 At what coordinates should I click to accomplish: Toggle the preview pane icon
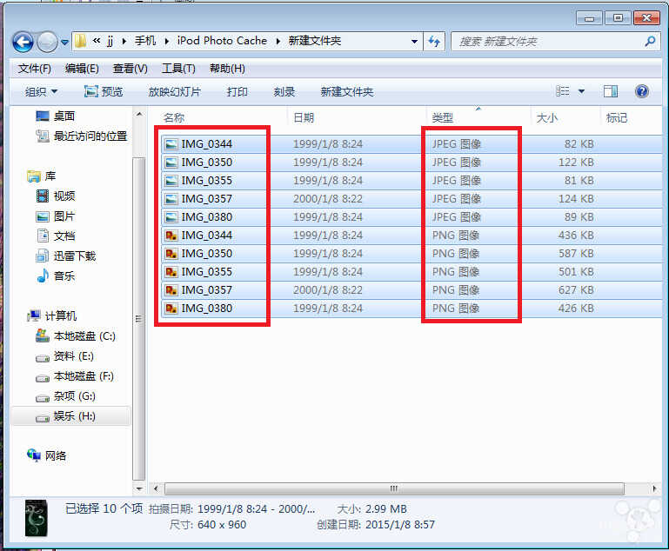point(611,91)
